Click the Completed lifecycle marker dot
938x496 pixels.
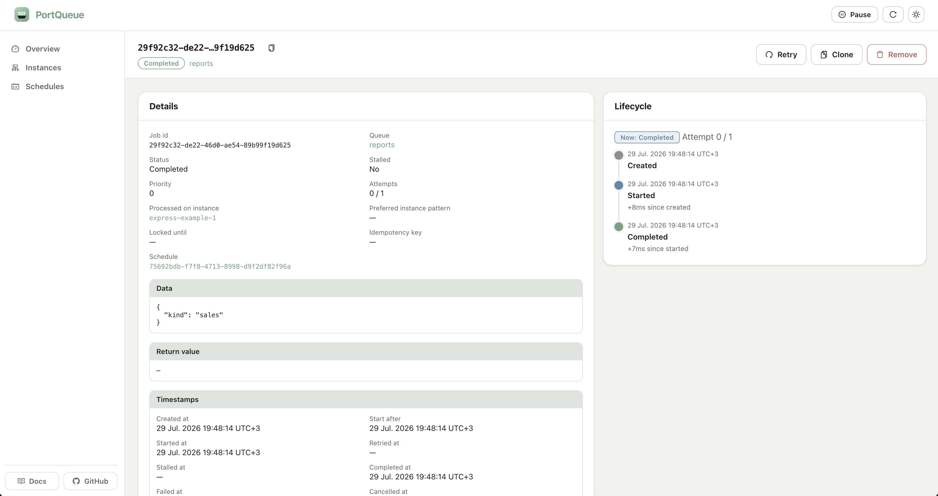click(x=619, y=227)
